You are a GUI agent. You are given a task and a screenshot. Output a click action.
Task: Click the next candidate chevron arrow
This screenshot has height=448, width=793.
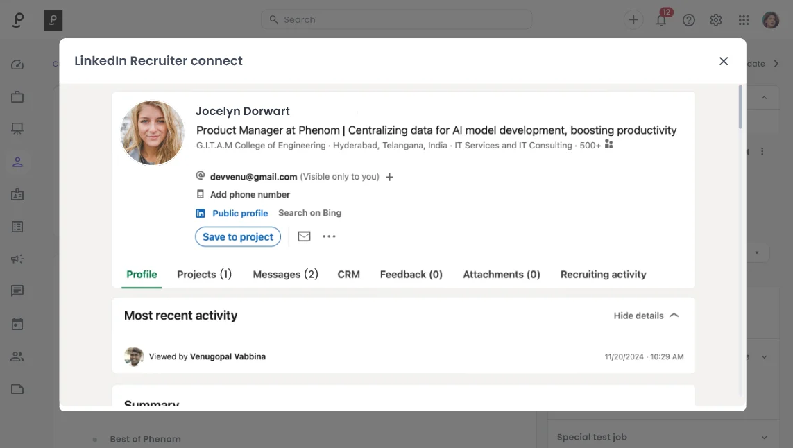click(x=776, y=64)
